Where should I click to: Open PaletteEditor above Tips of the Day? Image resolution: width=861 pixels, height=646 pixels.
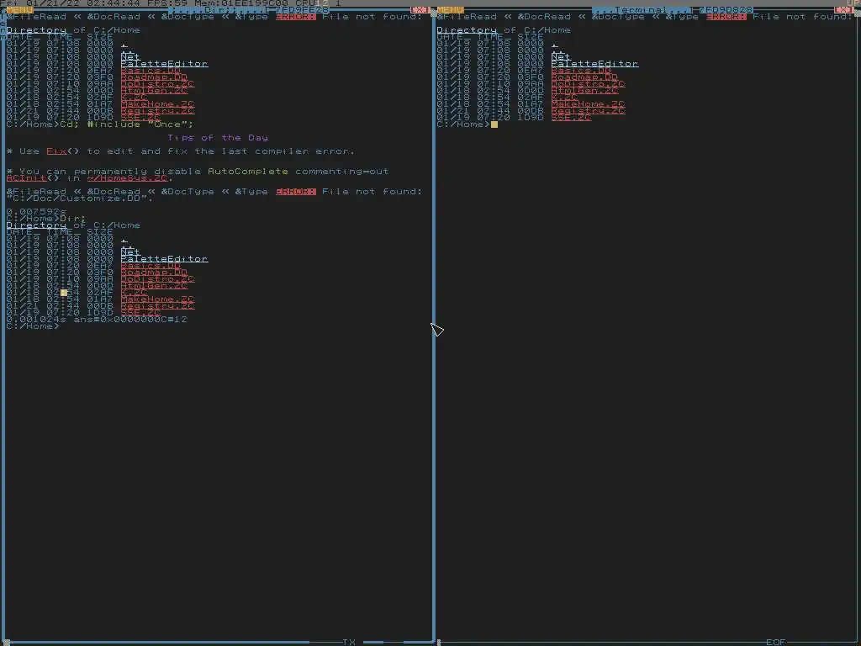pyautogui.click(x=164, y=64)
